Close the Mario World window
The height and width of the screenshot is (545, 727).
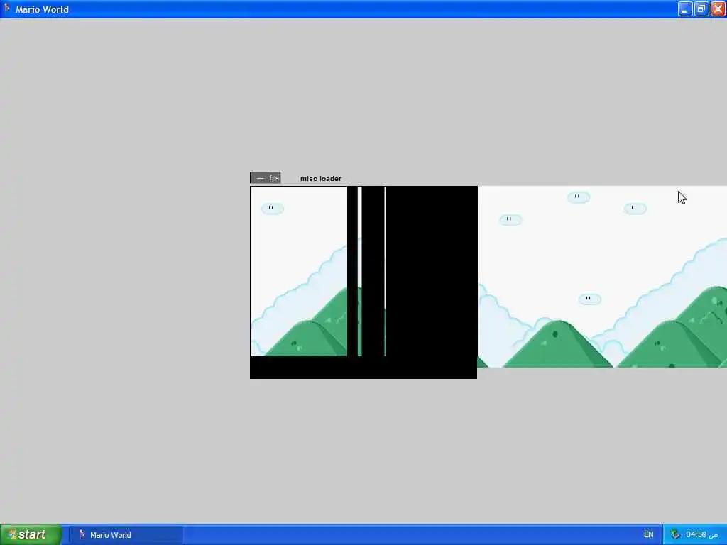718,9
